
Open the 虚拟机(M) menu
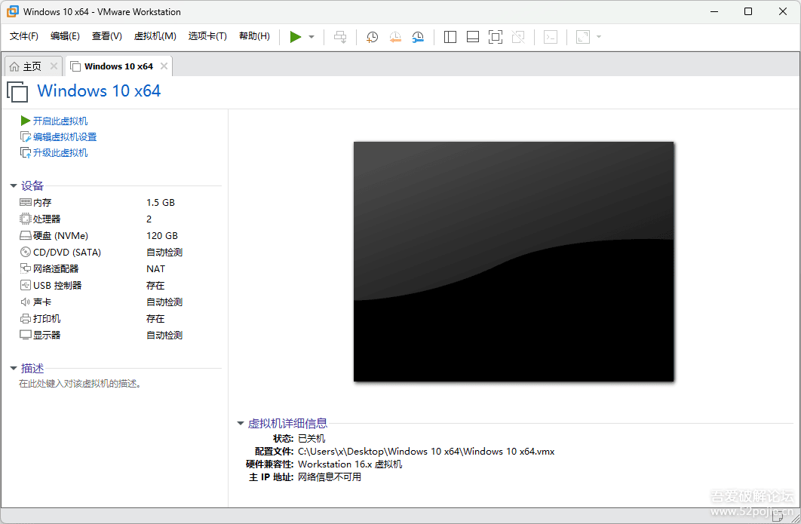point(155,36)
